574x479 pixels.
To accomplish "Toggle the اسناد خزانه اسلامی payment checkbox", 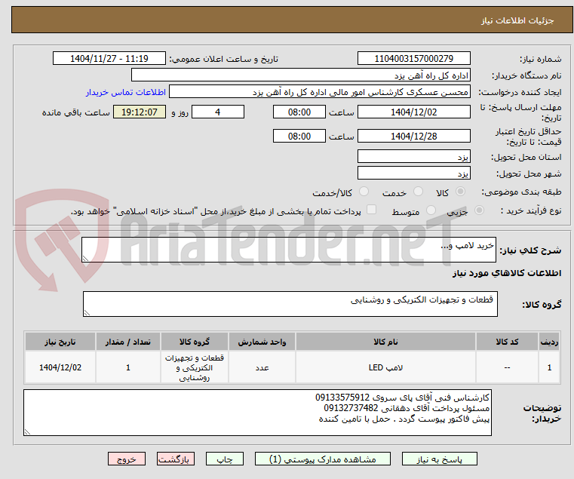I will click(371, 210).
